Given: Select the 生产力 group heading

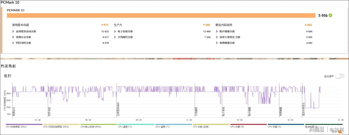Looking at the screenshot, I should pyautogui.click(x=118, y=25).
